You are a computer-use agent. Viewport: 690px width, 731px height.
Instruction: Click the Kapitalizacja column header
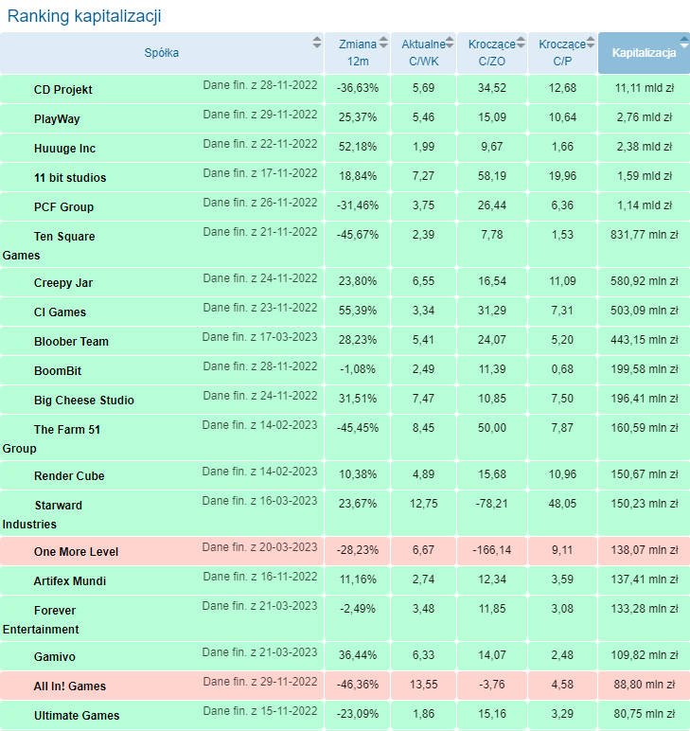click(644, 53)
